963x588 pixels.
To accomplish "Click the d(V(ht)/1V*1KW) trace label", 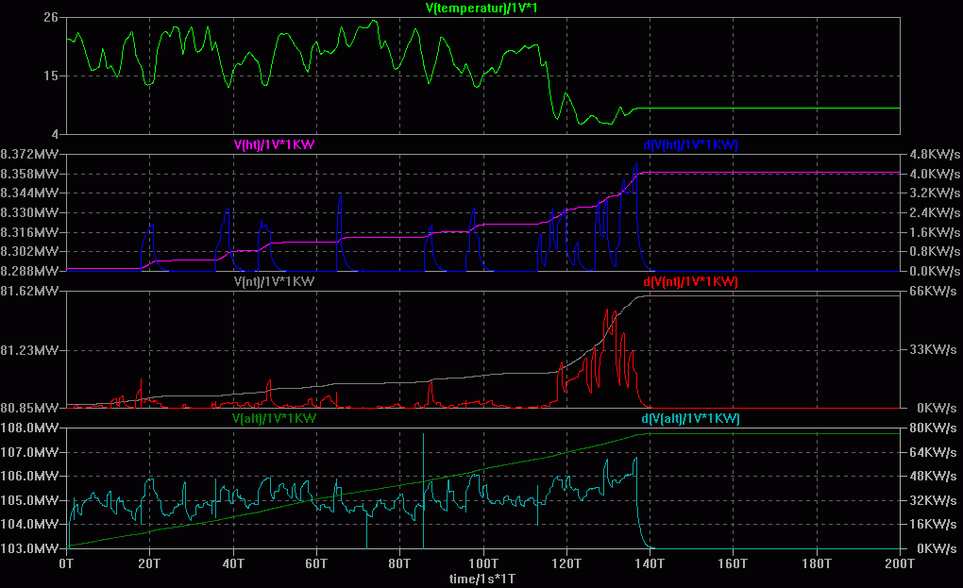I will point(690,144).
